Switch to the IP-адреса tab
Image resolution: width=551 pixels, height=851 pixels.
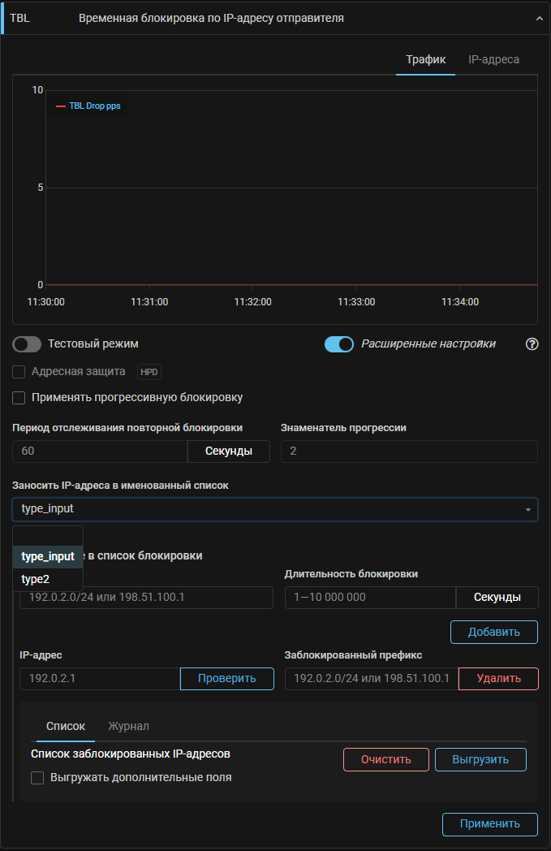point(493,59)
